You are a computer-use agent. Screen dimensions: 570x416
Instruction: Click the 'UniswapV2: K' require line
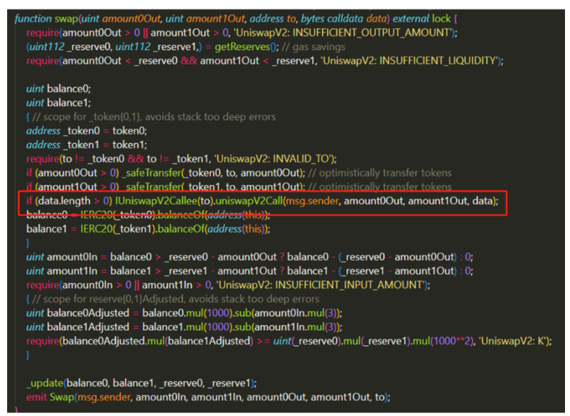289,341
